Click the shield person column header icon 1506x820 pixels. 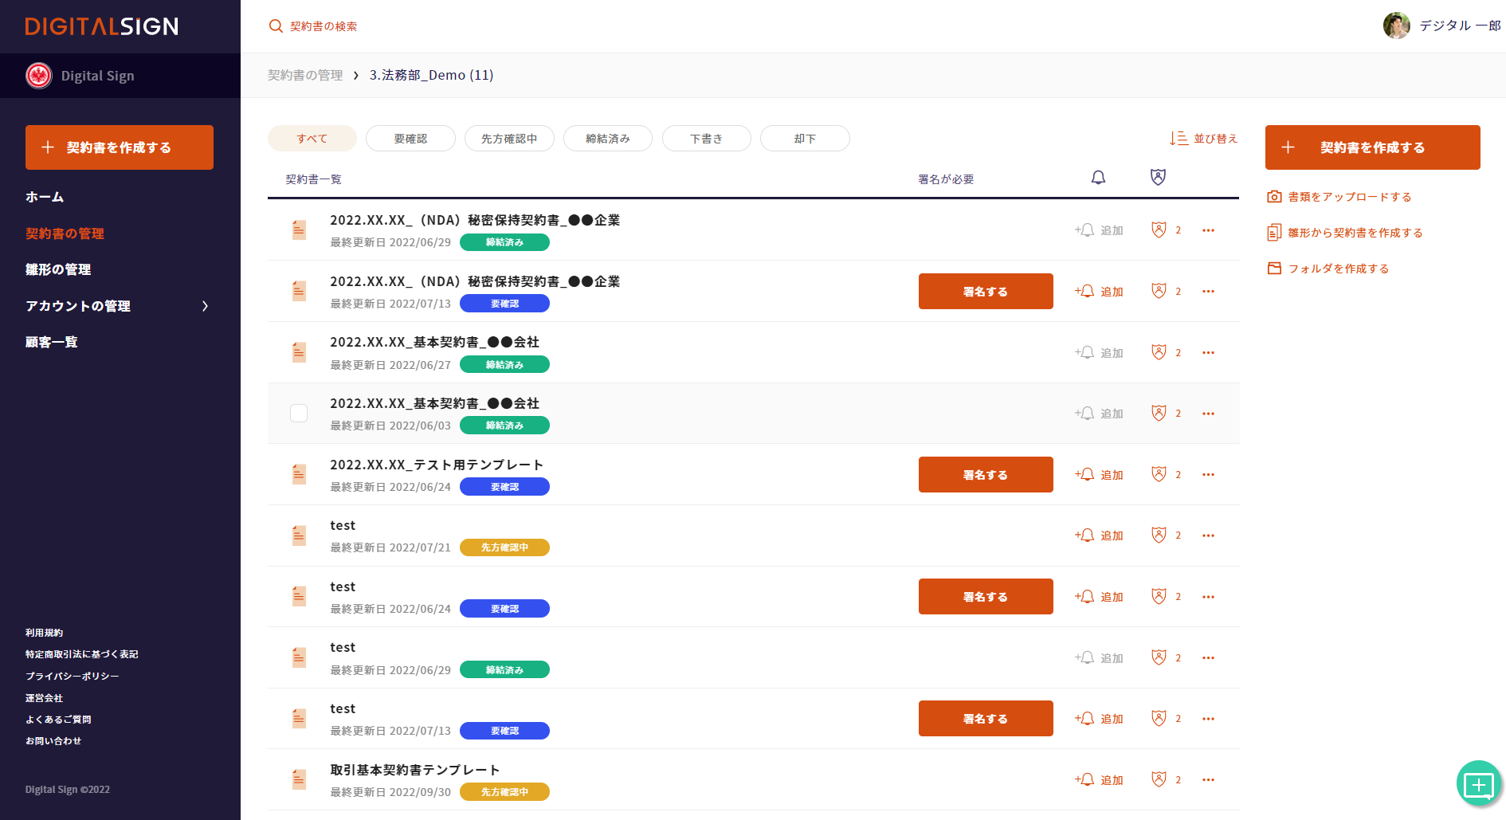[1158, 177]
